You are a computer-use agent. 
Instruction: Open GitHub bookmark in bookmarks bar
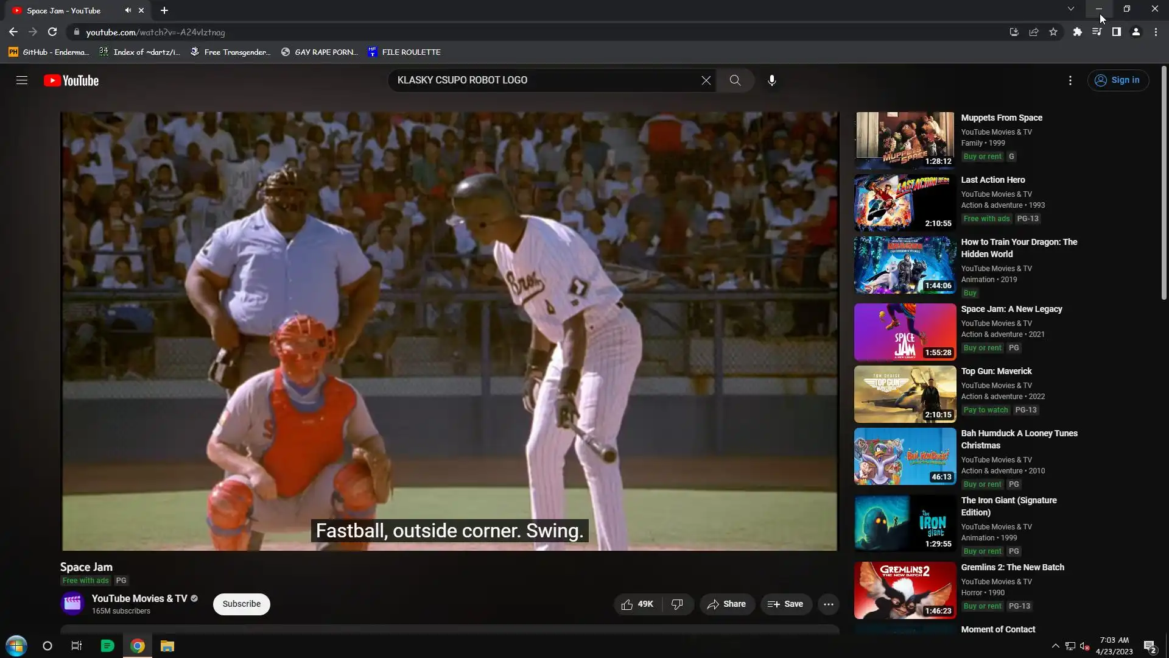click(49, 52)
